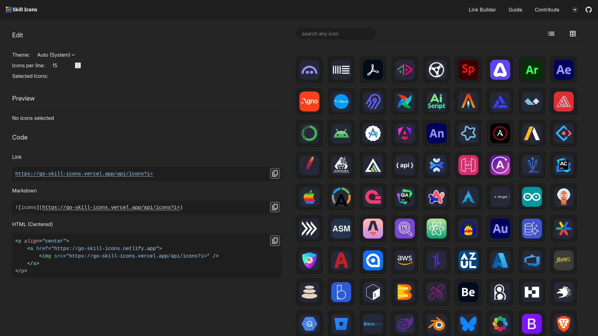Select the ASM icon
Image resolution: width=598 pixels, height=336 pixels.
point(341,229)
